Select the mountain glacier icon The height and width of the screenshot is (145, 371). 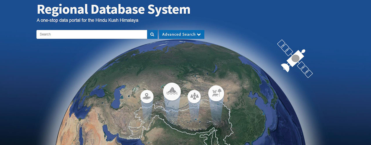pos(172,91)
